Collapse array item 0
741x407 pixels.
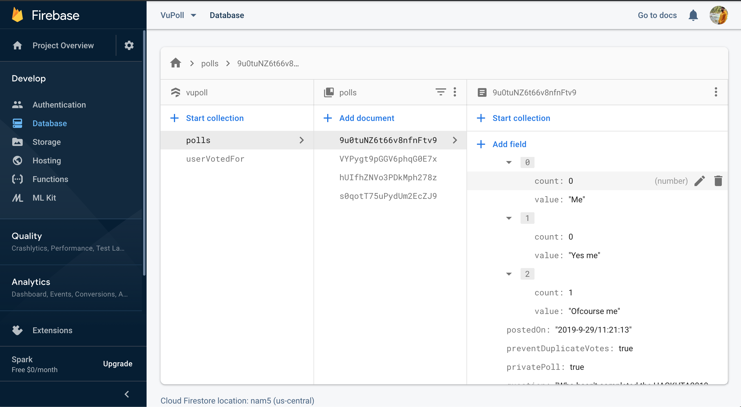click(x=509, y=162)
